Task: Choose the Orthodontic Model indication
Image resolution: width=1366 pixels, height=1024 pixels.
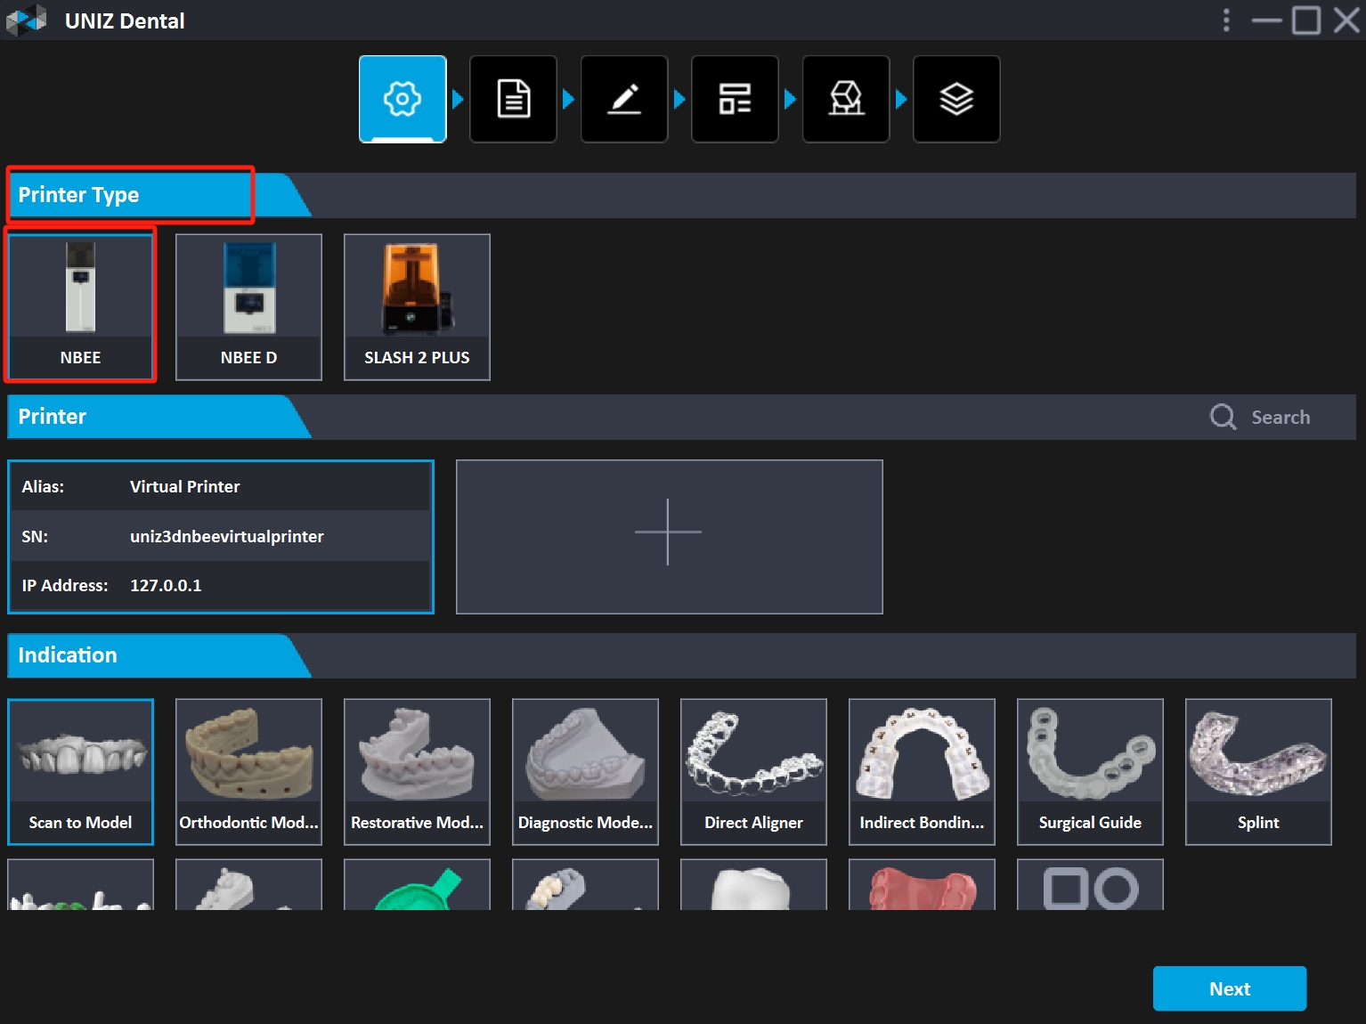Action: pyautogui.click(x=248, y=772)
